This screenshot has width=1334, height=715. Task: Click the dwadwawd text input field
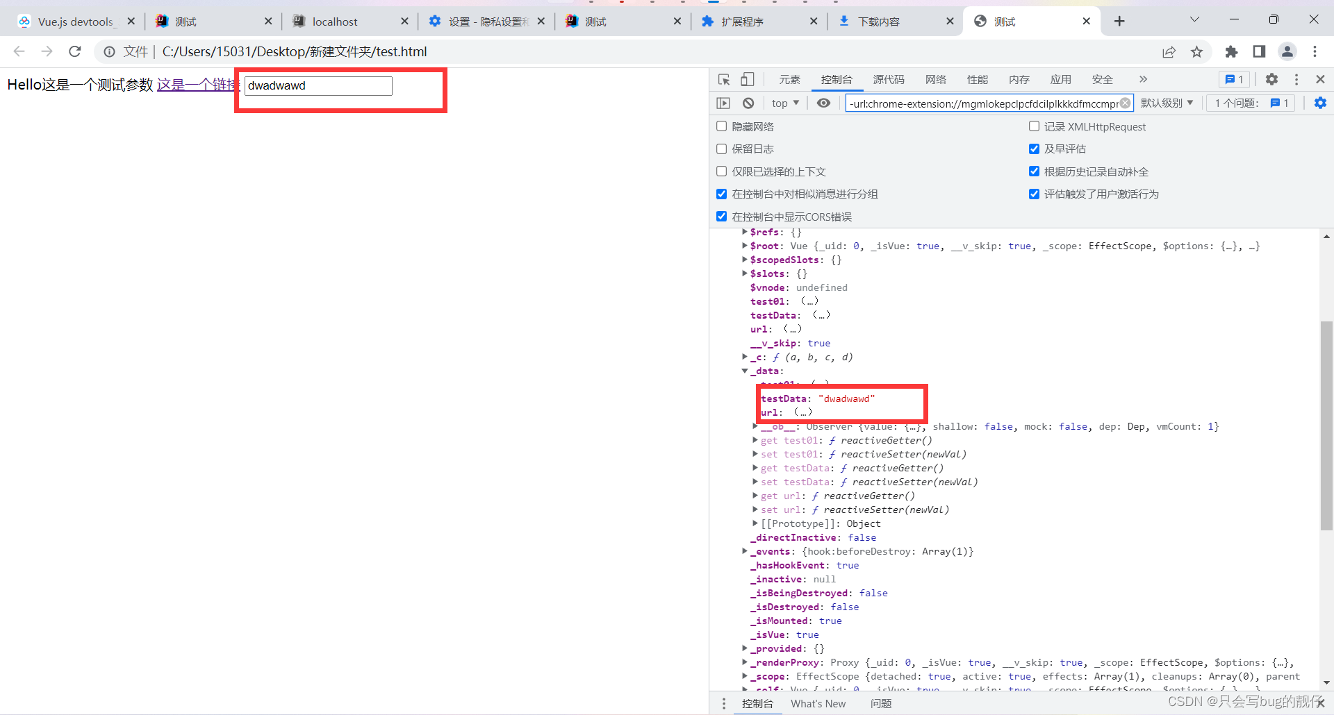point(318,85)
